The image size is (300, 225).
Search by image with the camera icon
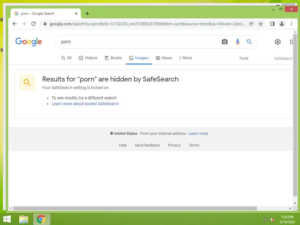(x=225, y=42)
